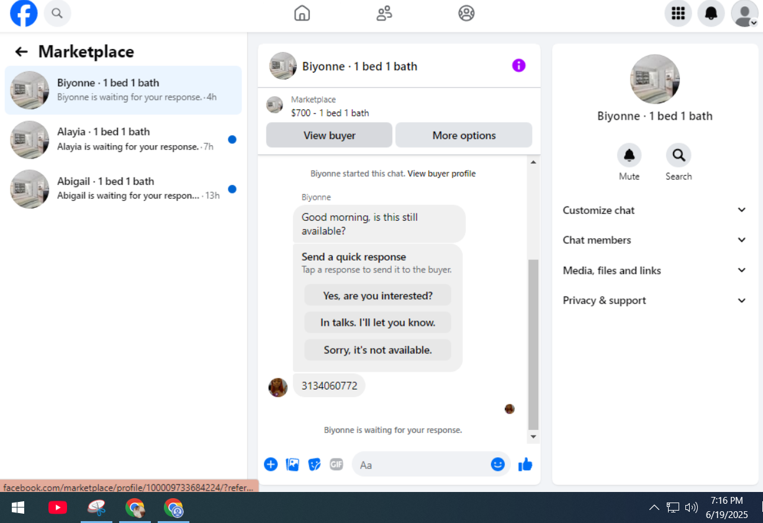Select the Biyonne conversation in list
Image resolution: width=763 pixels, height=523 pixels.
click(x=123, y=90)
